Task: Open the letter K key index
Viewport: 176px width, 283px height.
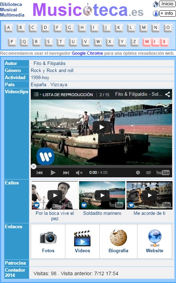Action: (x=119, y=28)
